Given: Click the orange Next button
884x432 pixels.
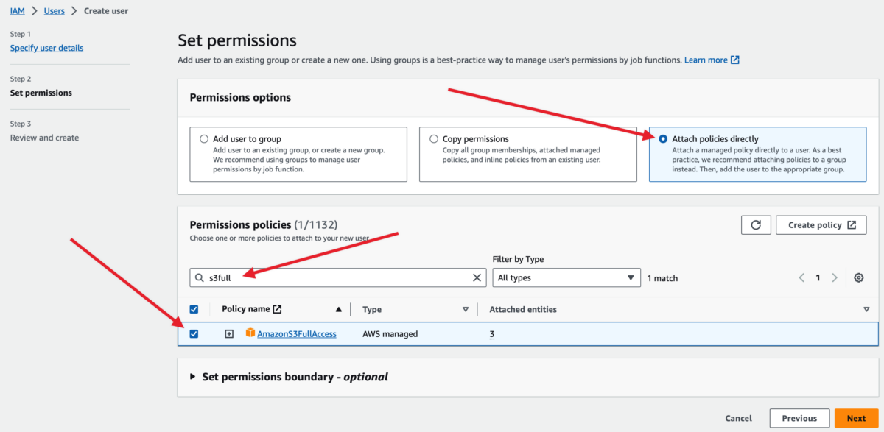Looking at the screenshot, I should [856, 418].
